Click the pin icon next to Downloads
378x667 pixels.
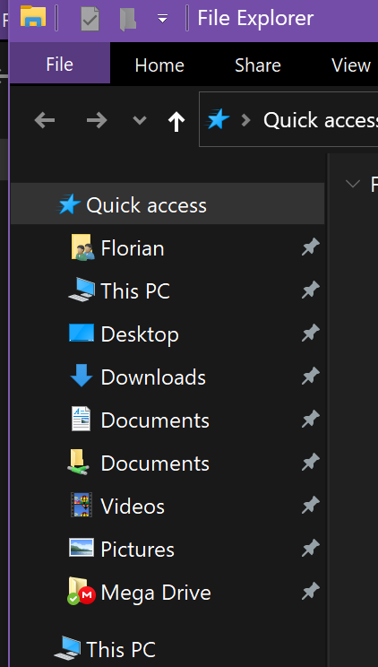coord(311,377)
